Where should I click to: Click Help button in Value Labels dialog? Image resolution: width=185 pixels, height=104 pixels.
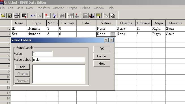[x=102, y=64]
